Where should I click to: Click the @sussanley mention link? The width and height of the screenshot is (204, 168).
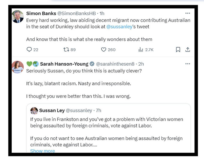pyautogui.click(x=119, y=27)
